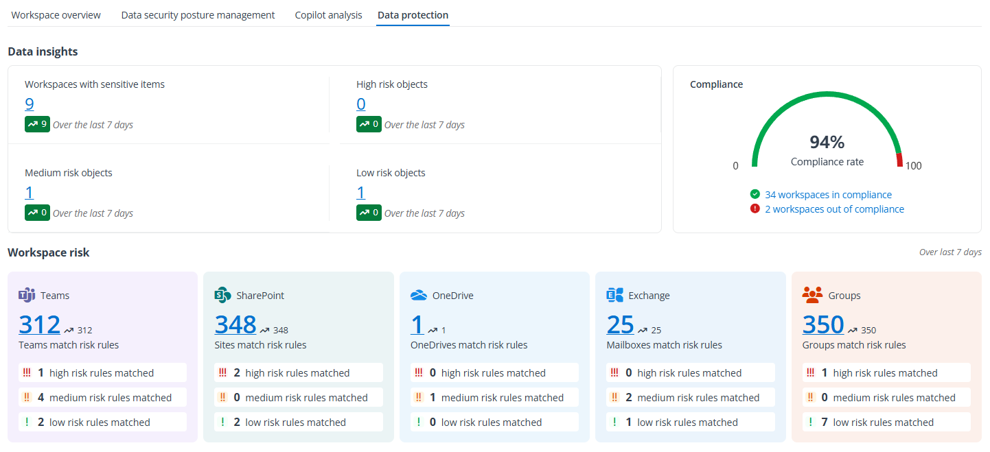The width and height of the screenshot is (990, 452).
Task: Click low risk icon in Groups card
Action: [x=810, y=421]
